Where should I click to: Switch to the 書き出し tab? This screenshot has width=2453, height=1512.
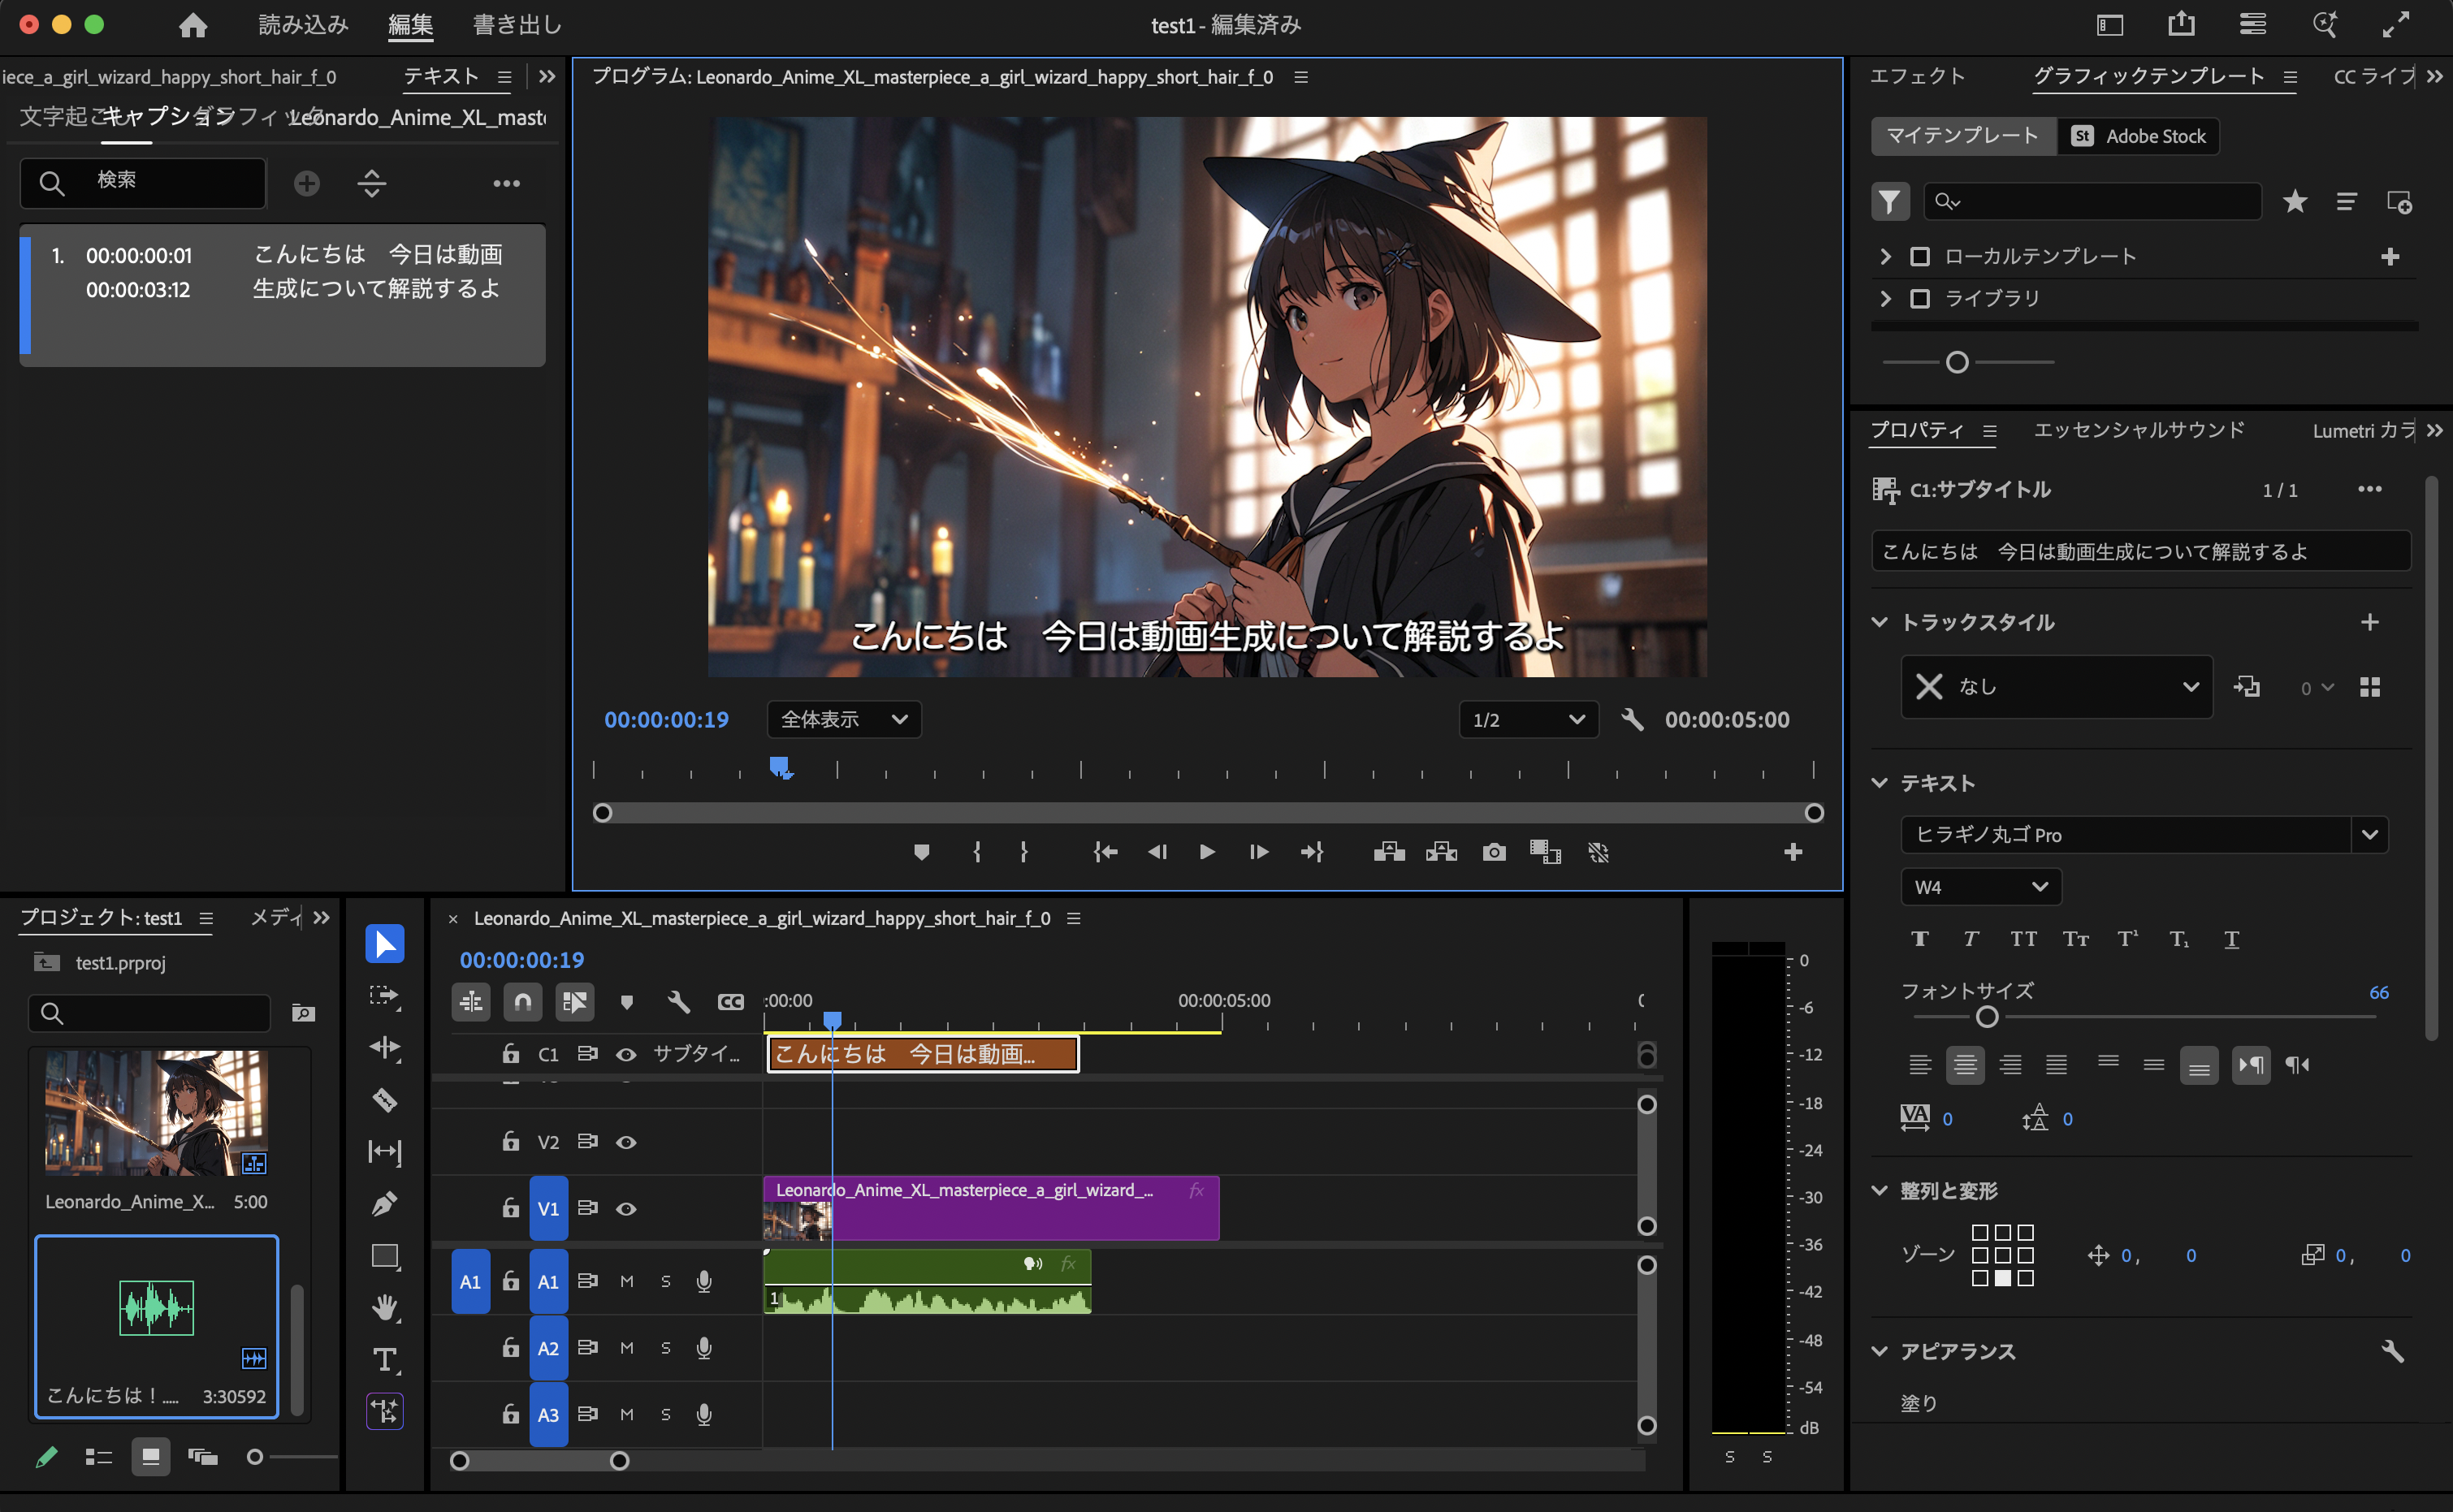point(517,25)
